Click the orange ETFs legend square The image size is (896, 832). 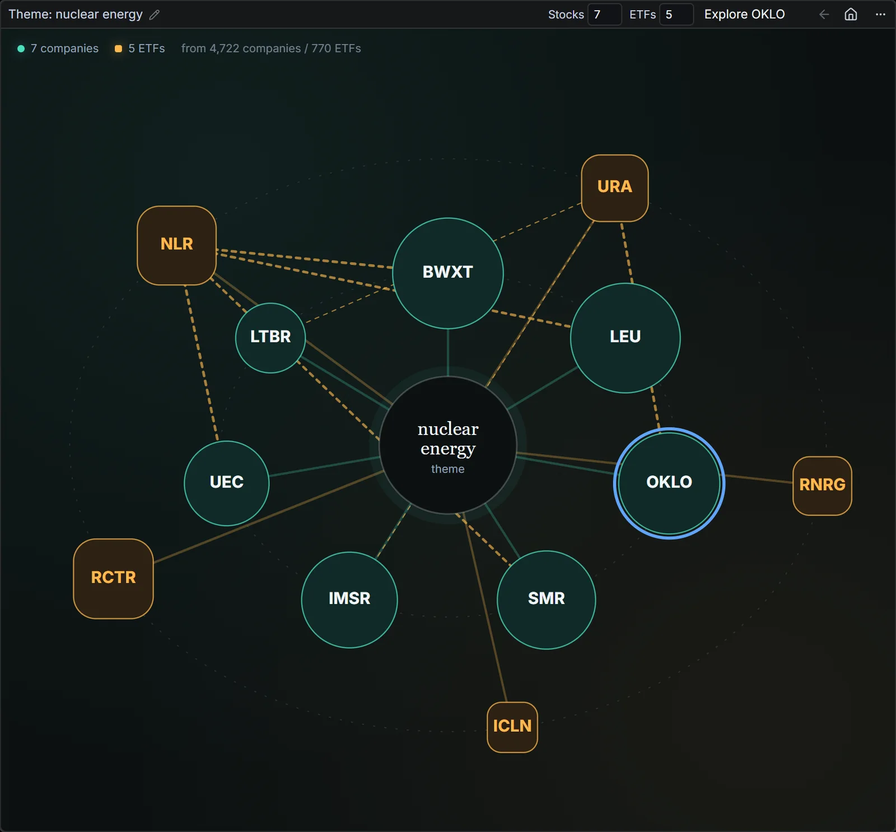click(x=118, y=49)
